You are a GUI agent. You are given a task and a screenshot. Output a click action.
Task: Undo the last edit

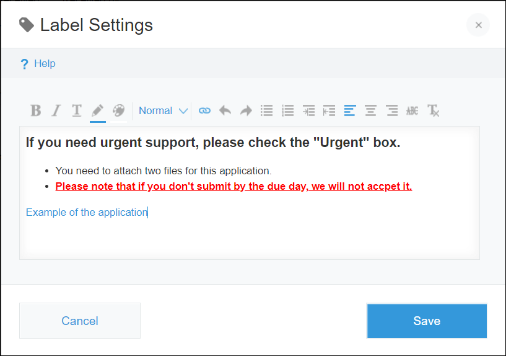pyautogui.click(x=225, y=110)
